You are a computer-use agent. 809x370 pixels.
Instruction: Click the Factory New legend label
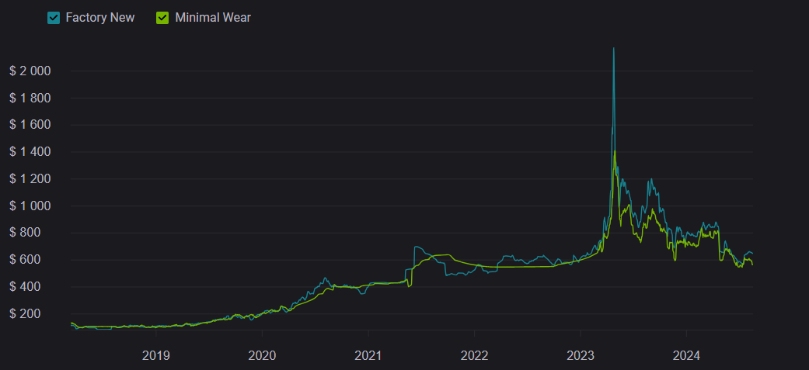pos(100,18)
